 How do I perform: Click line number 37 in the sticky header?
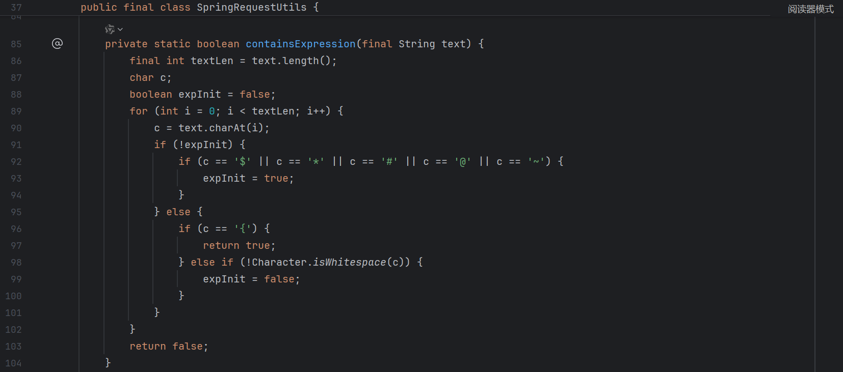(x=16, y=8)
